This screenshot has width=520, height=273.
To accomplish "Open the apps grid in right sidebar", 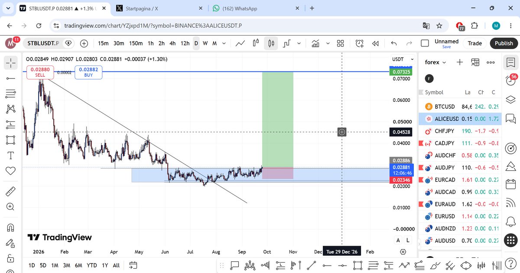I will tap(511, 240).
